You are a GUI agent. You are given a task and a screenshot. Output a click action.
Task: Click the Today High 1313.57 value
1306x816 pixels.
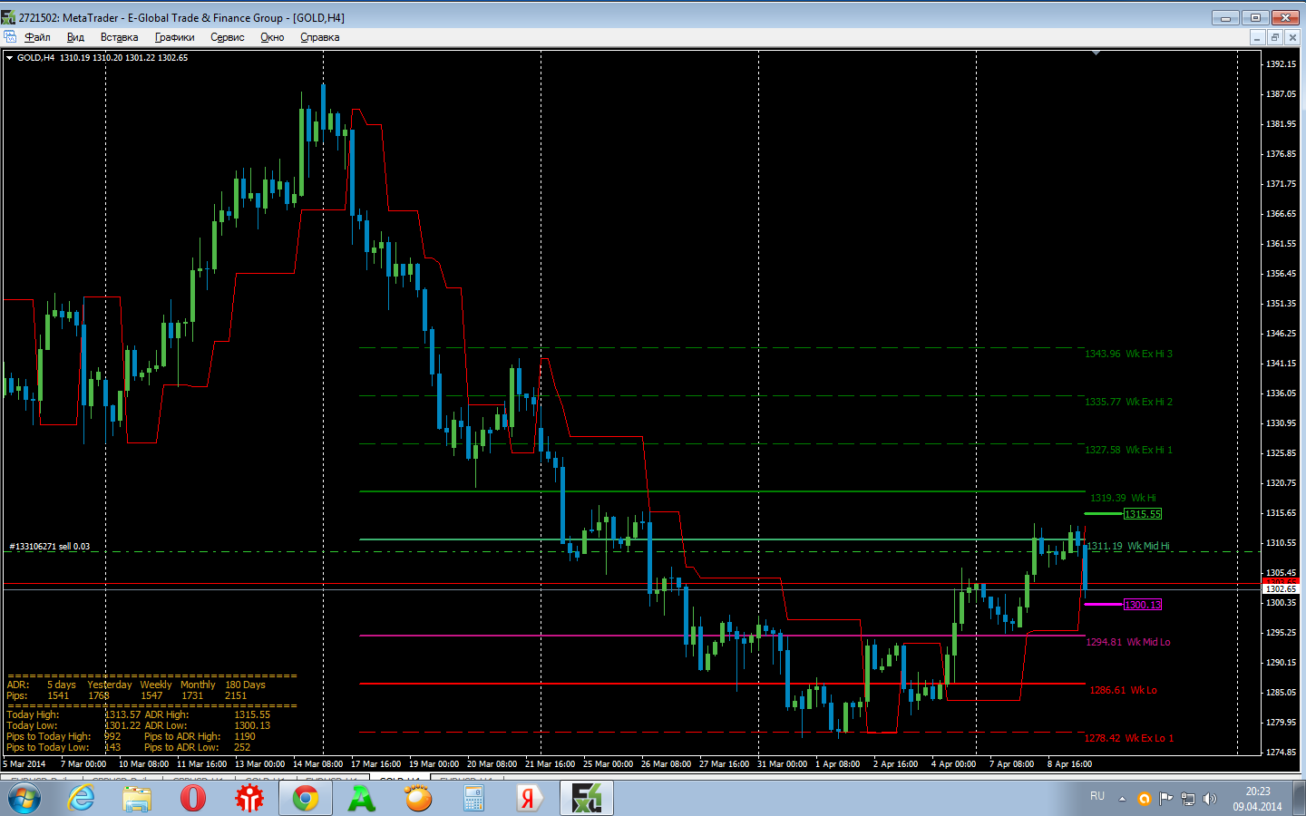tap(123, 715)
